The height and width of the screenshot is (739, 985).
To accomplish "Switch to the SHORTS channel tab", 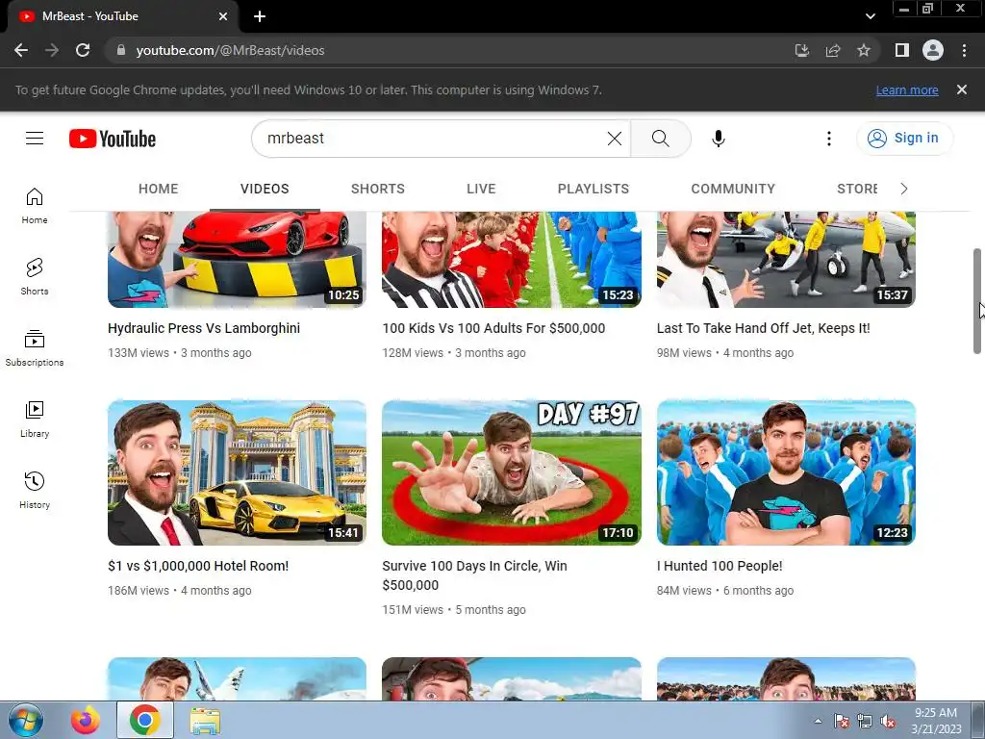I will pyautogui.click(x=377, y=189).
